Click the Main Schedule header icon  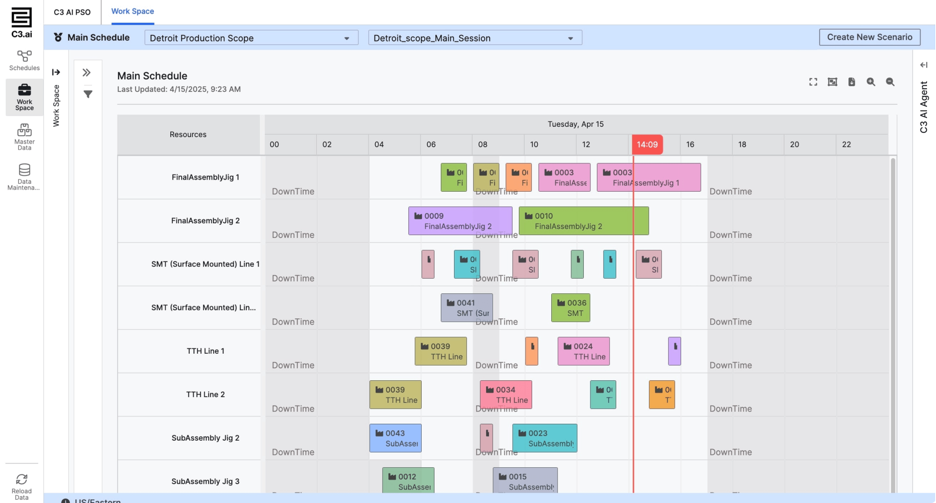click(x=58, y=37)
